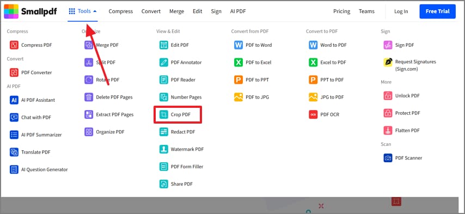Start the Free Trial button
Screen dimensions: 465x214
(x=437, y=11)
